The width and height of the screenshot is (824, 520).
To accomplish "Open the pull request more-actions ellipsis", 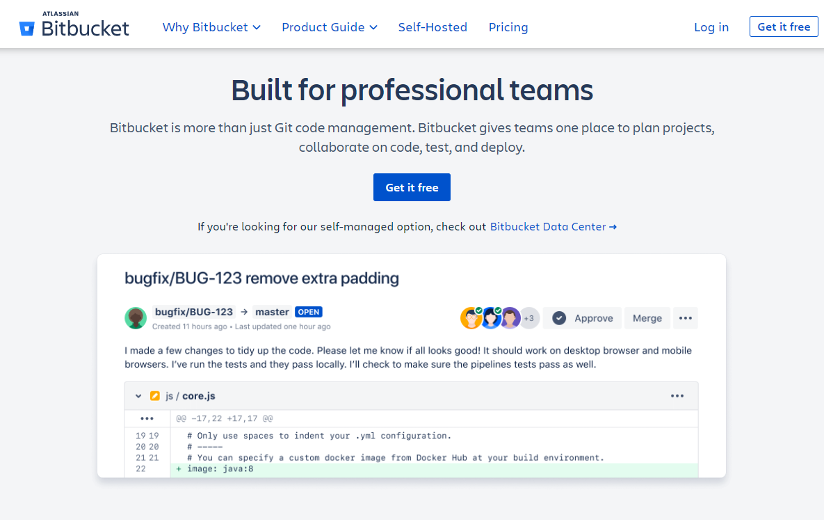I will 685,318.
